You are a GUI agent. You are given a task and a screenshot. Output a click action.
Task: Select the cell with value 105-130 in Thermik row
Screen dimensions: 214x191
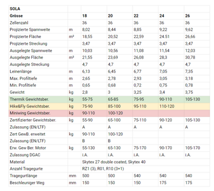[192, 99]
